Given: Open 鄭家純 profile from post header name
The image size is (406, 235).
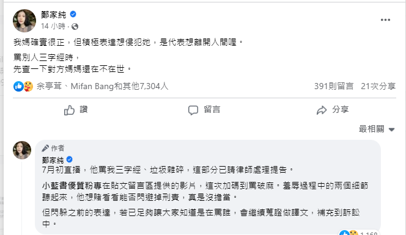Looking at the screenshot, I should click(x=54, y=15).
